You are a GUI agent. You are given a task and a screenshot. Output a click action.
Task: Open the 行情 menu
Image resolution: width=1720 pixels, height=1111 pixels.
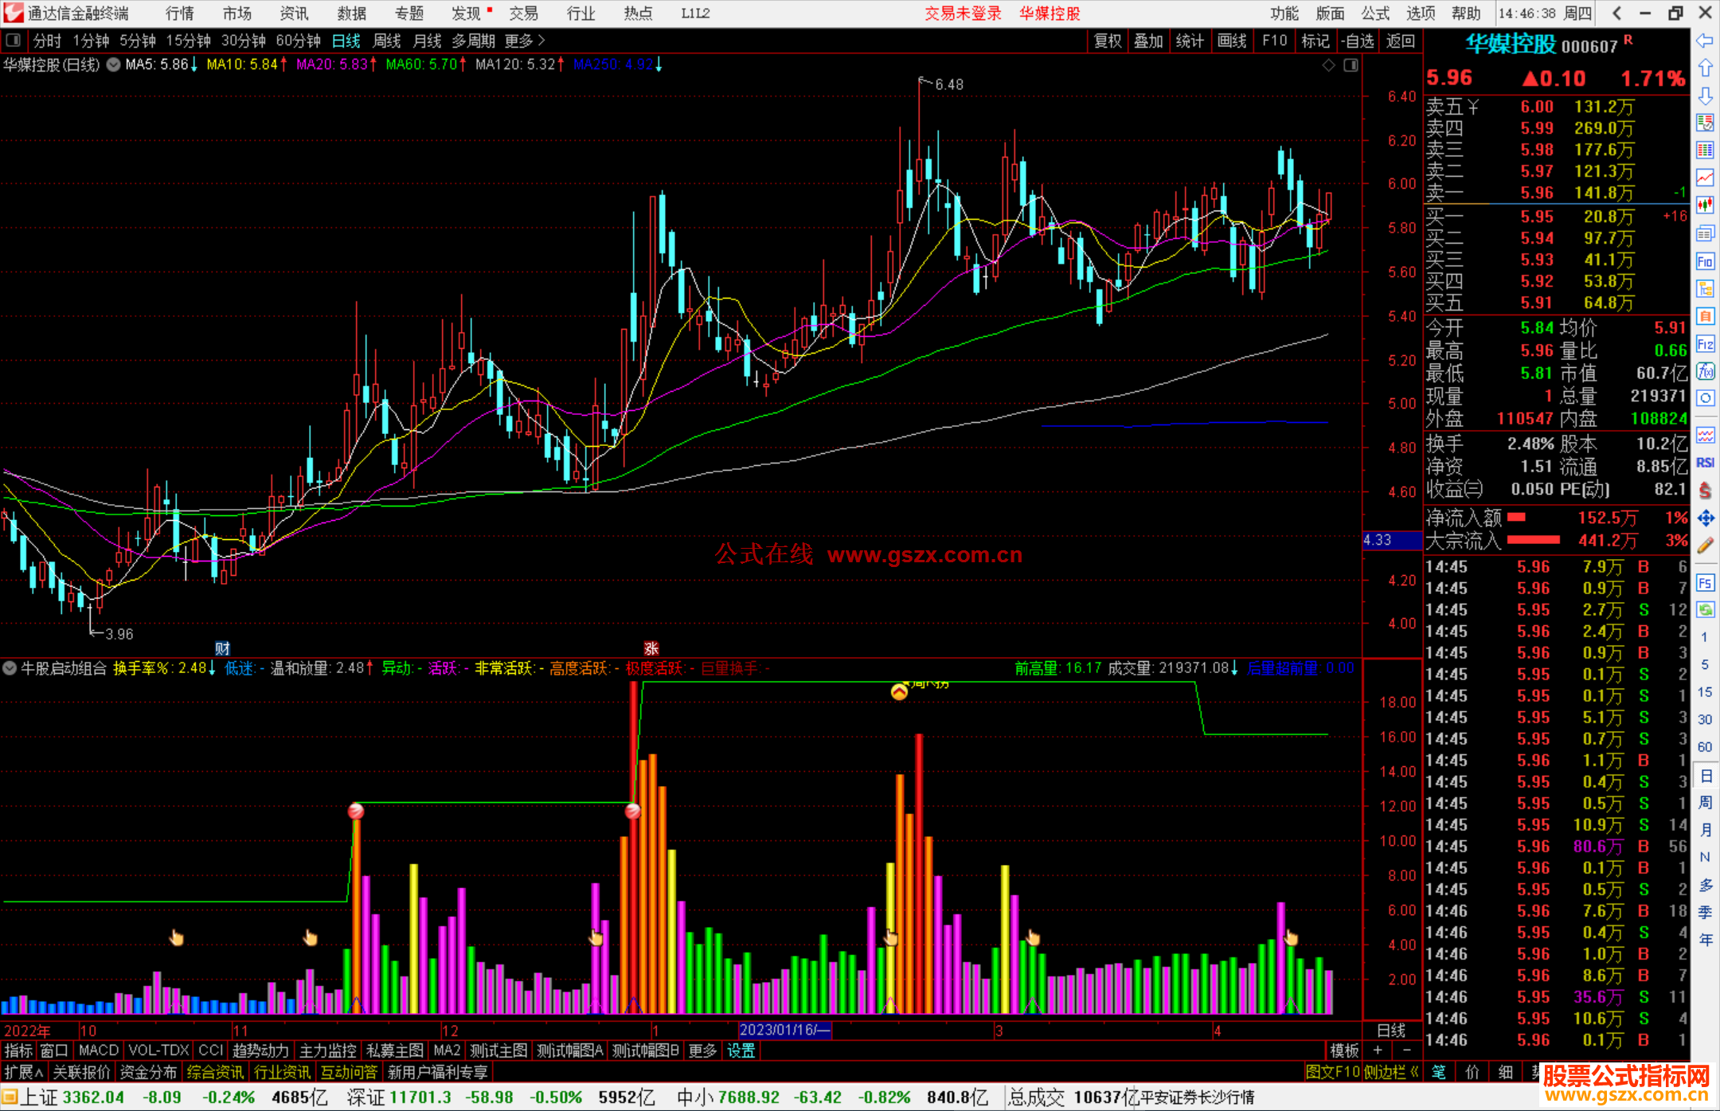pyautogui.click(x=179, y=14)
